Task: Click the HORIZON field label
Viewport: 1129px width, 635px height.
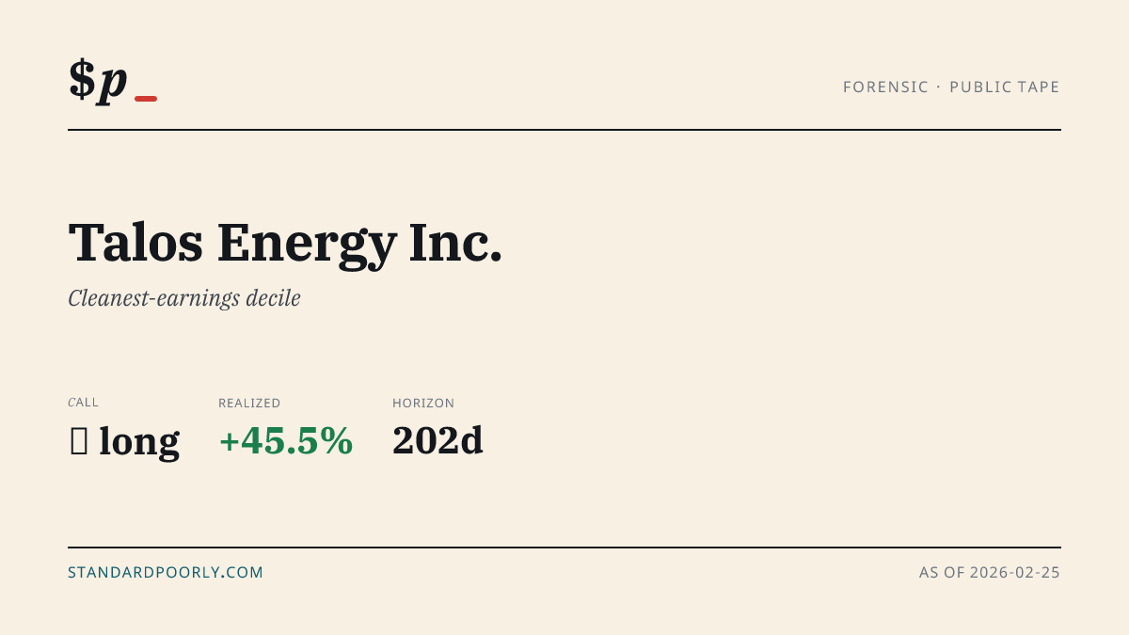Action: [x=423, y=403]
